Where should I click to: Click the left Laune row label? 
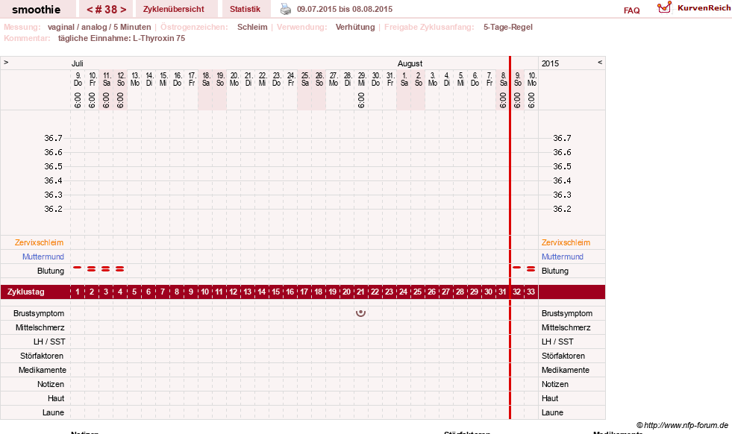click(53, 412)
